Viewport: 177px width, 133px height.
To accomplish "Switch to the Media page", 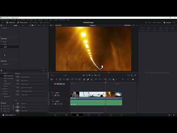I will point(55,115).
